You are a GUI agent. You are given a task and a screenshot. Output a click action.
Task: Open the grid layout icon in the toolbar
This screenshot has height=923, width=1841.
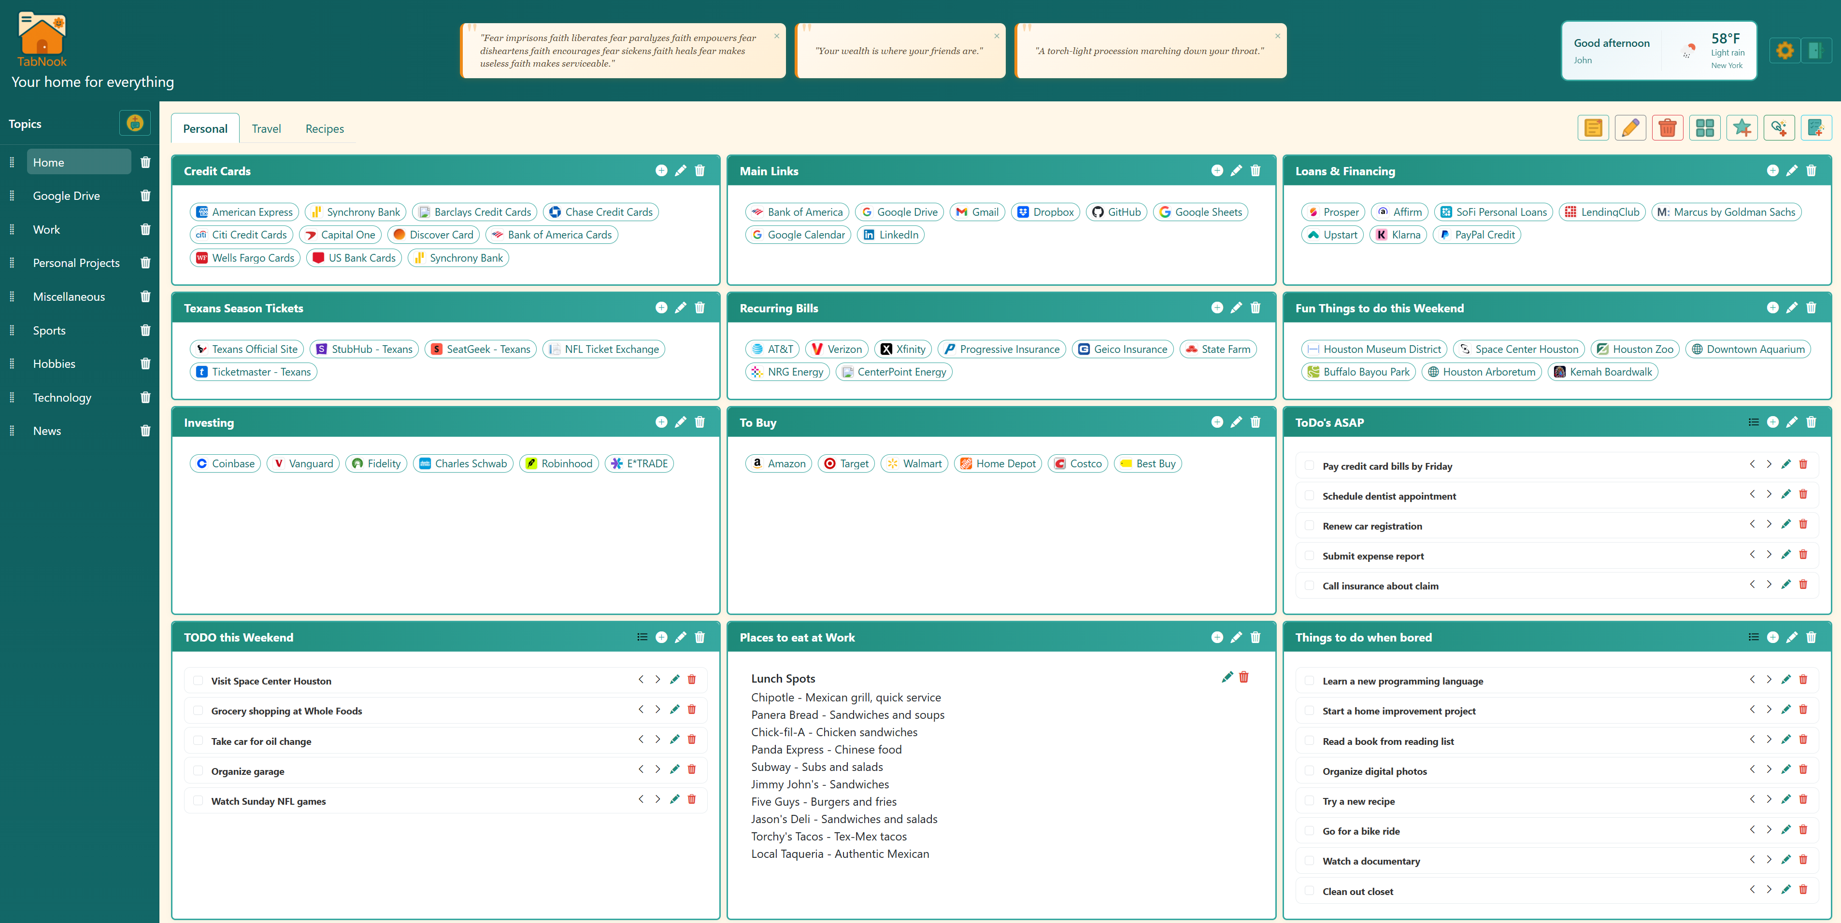pos(1704,128)
